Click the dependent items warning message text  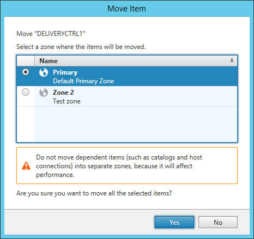pos(119,166)
